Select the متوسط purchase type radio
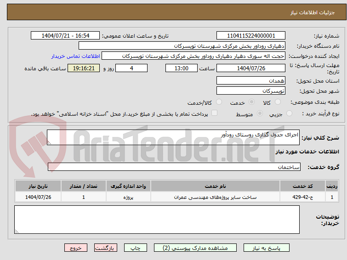The image size is (347, 260). pyautogui.click(x=260, y=113)
